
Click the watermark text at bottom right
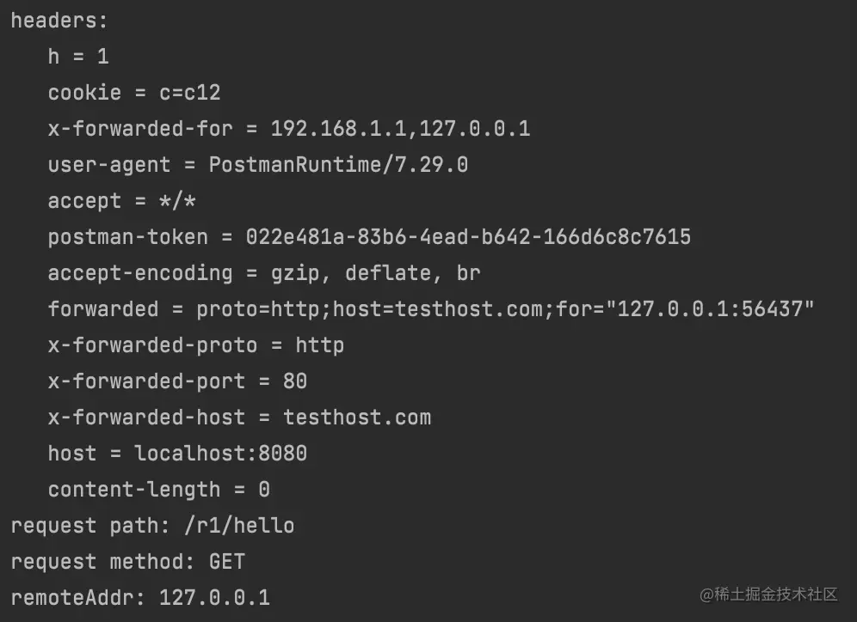tap(768, 595)
